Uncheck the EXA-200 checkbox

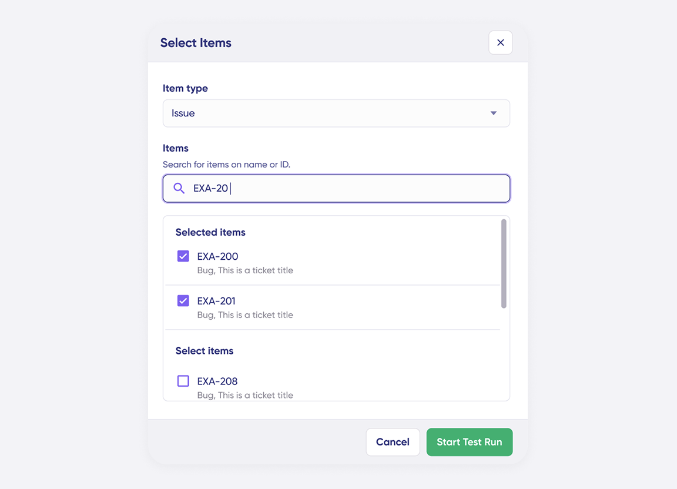(183, 256)
